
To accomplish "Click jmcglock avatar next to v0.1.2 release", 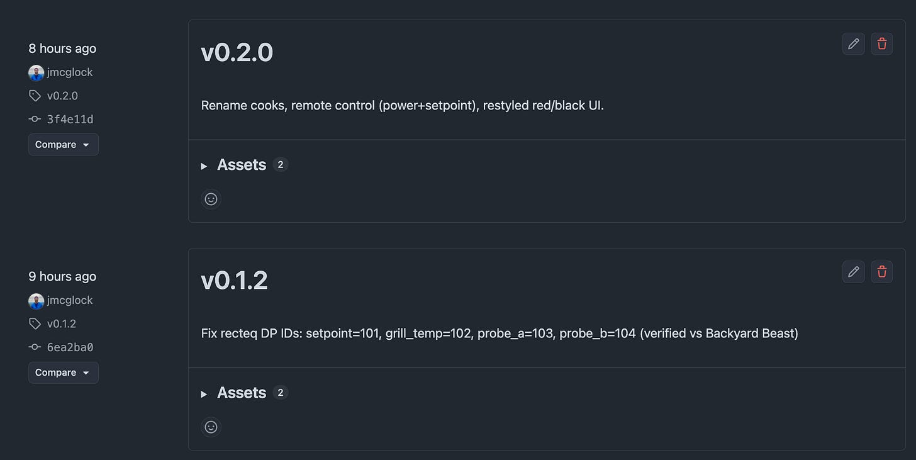I will (36, 301).
